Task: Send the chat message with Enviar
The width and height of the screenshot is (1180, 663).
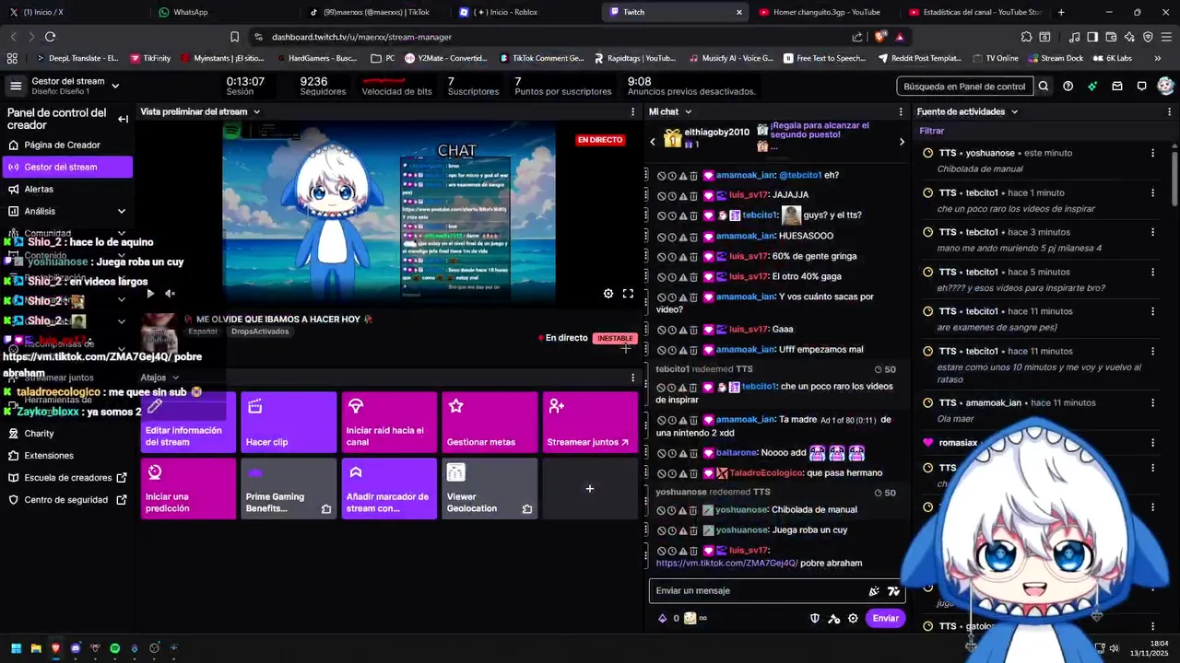Action: click(885, 618)
